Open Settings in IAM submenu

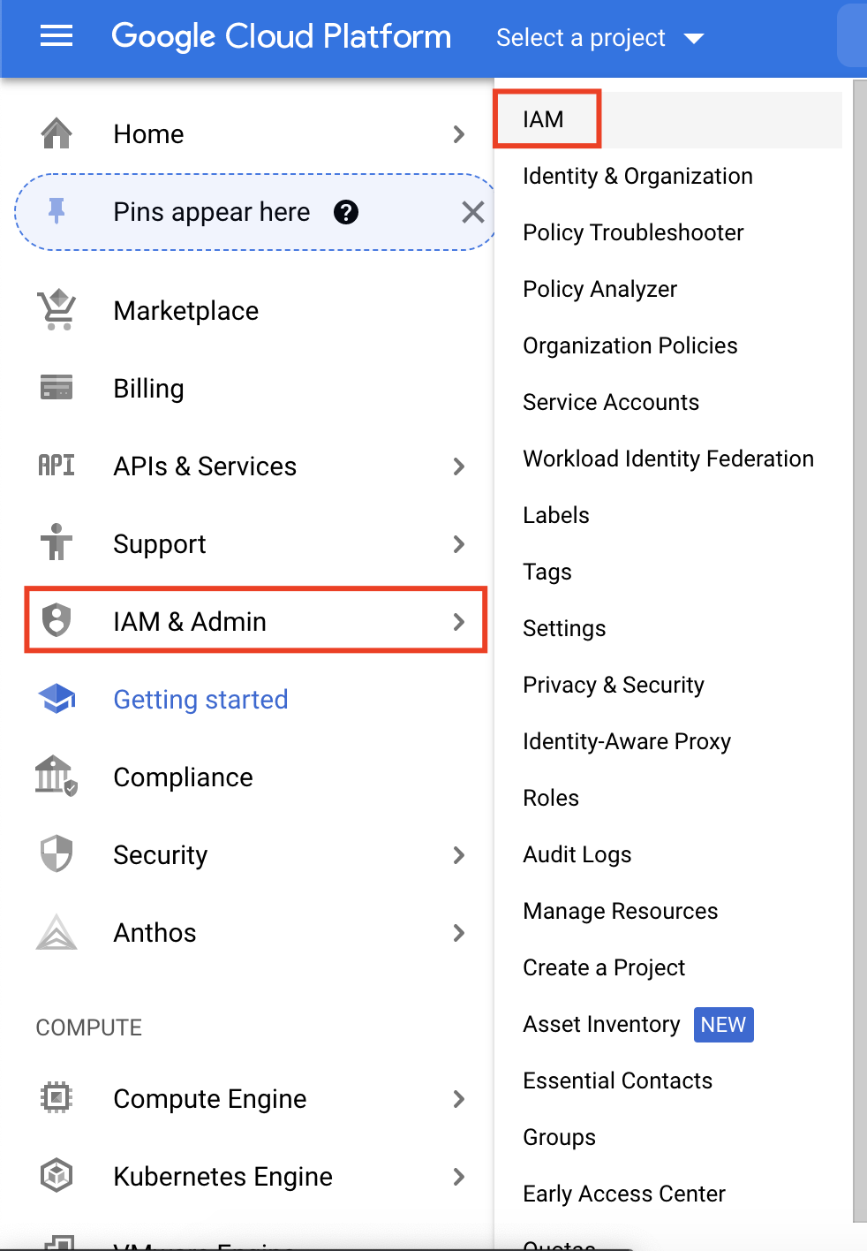(x=564, y=628)
